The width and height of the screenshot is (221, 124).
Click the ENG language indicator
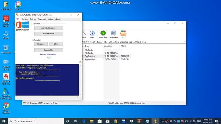point(199,121)
